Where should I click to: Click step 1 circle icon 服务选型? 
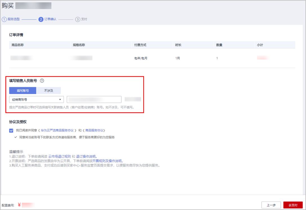[x=4, y=19]
